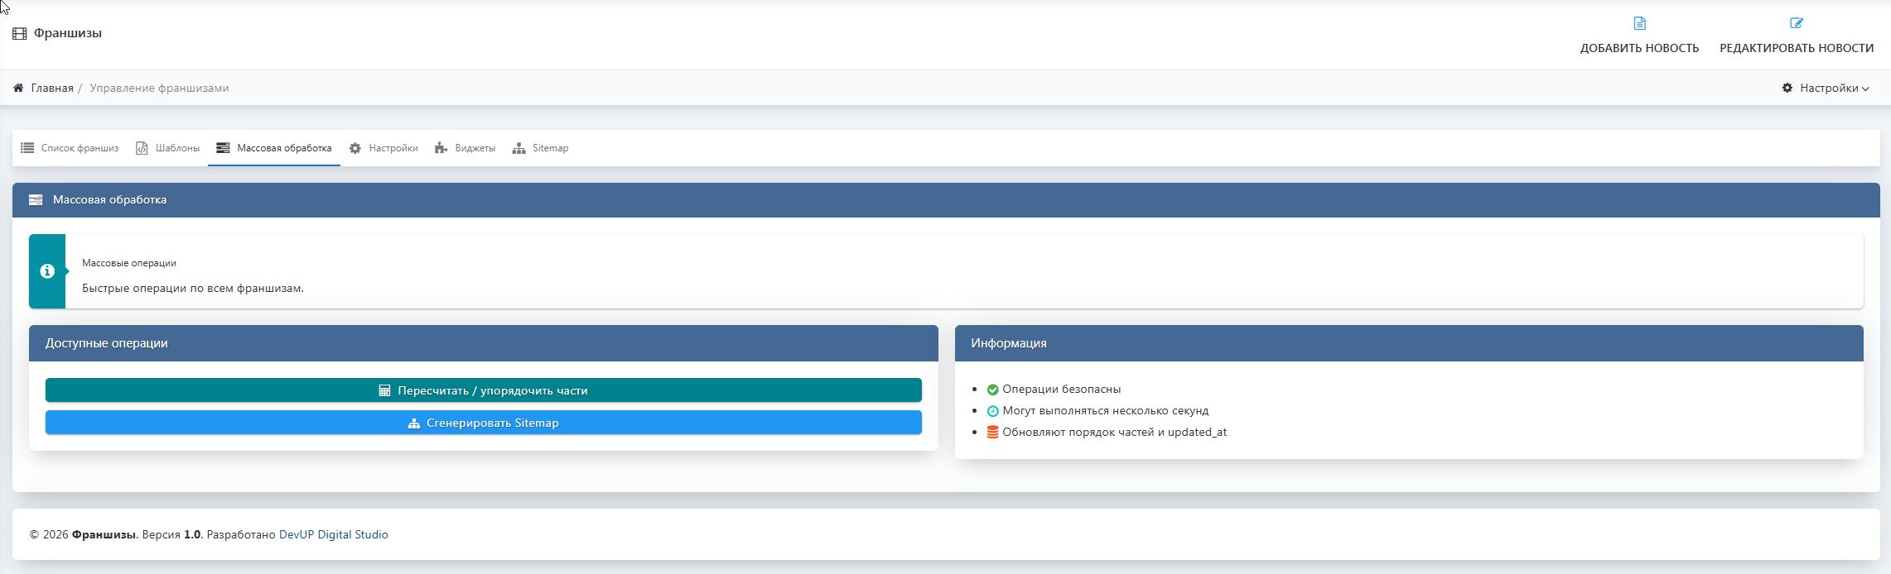Click the Доступные операции panel header
Screen dimensions: 1891x574
(x=483, y=343)
